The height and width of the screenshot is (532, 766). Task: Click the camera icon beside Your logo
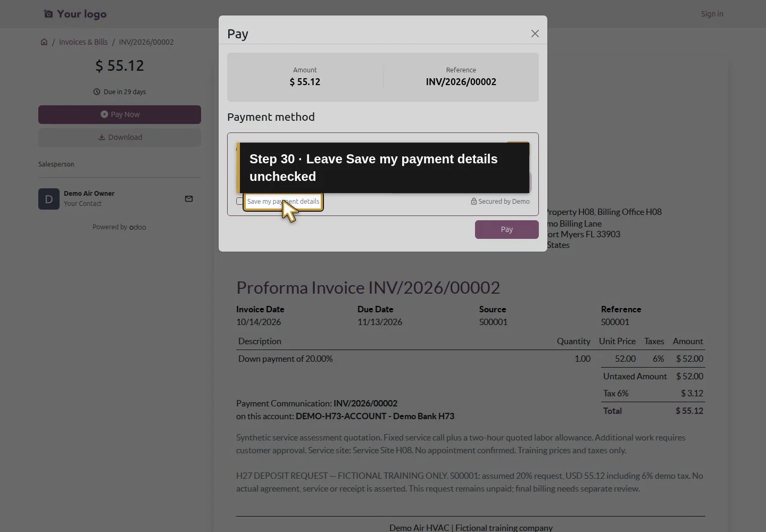point(48,14)
